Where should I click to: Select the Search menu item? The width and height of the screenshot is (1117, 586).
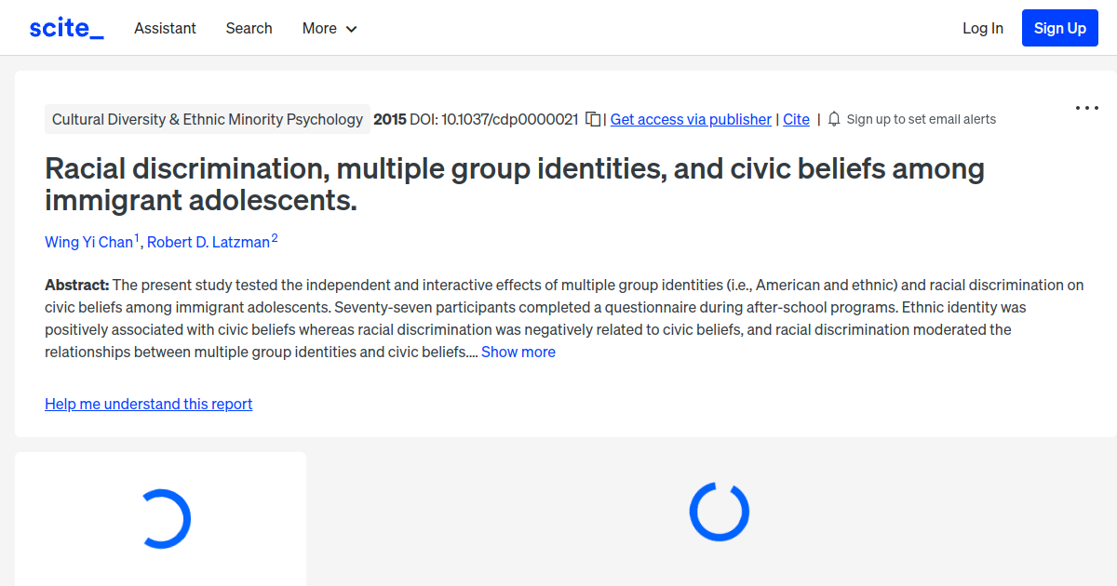[x=249, y=28]
